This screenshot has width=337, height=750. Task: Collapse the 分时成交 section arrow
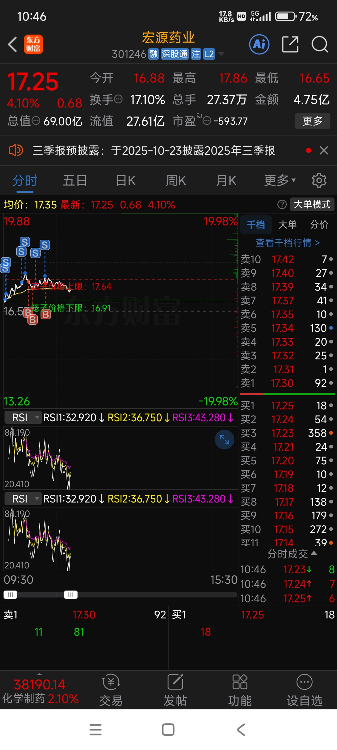pyautogui.click(x=314, y=553)
